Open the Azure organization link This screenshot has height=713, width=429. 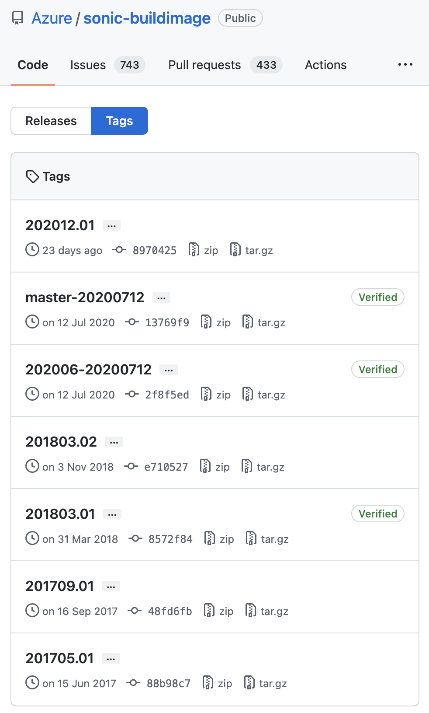(52, 18)
